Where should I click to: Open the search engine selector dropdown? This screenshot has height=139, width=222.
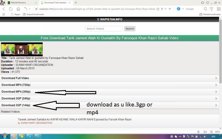click(x=183, y=9)
